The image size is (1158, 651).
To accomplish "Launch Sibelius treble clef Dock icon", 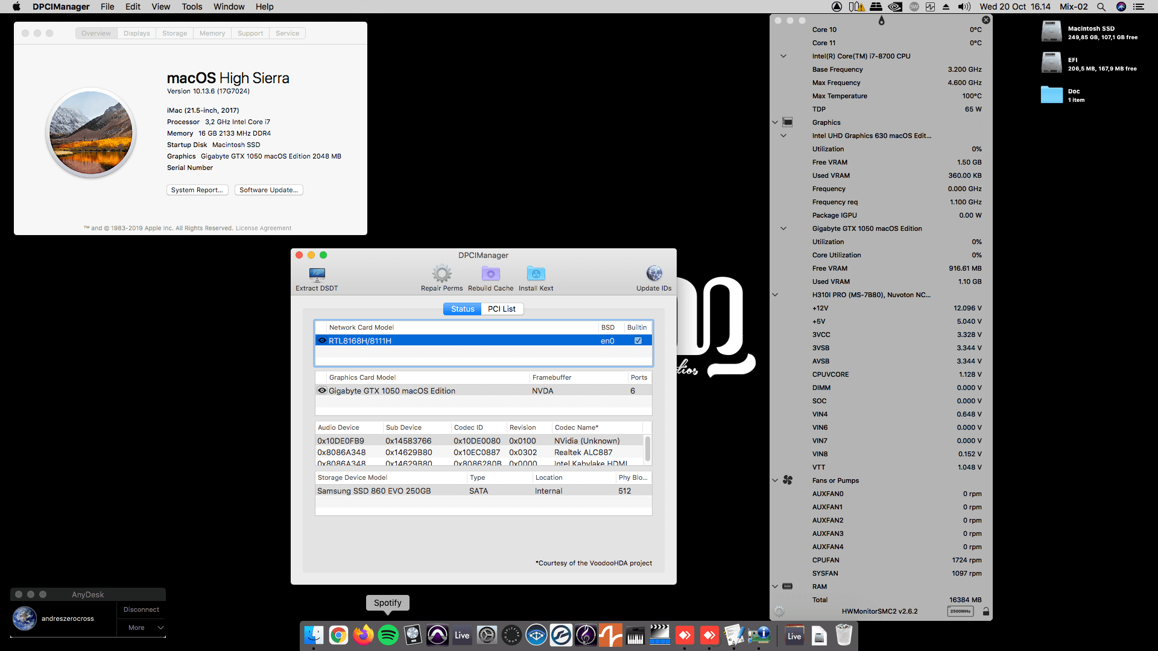I will point(586,635).
